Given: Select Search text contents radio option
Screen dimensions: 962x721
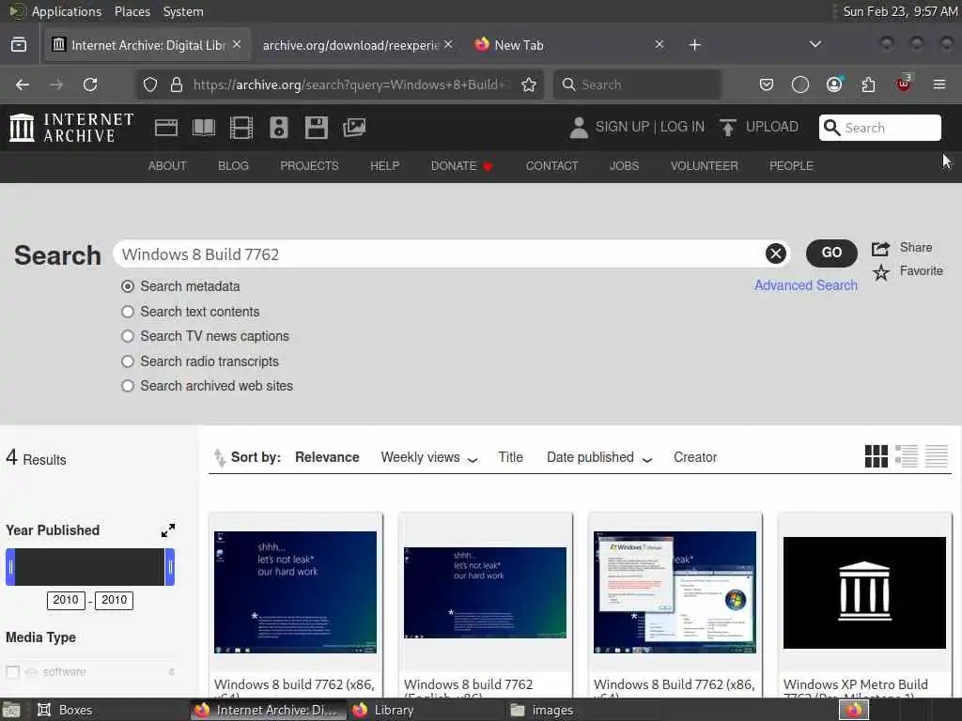Looking at the screenshot, I should (128, 312).
